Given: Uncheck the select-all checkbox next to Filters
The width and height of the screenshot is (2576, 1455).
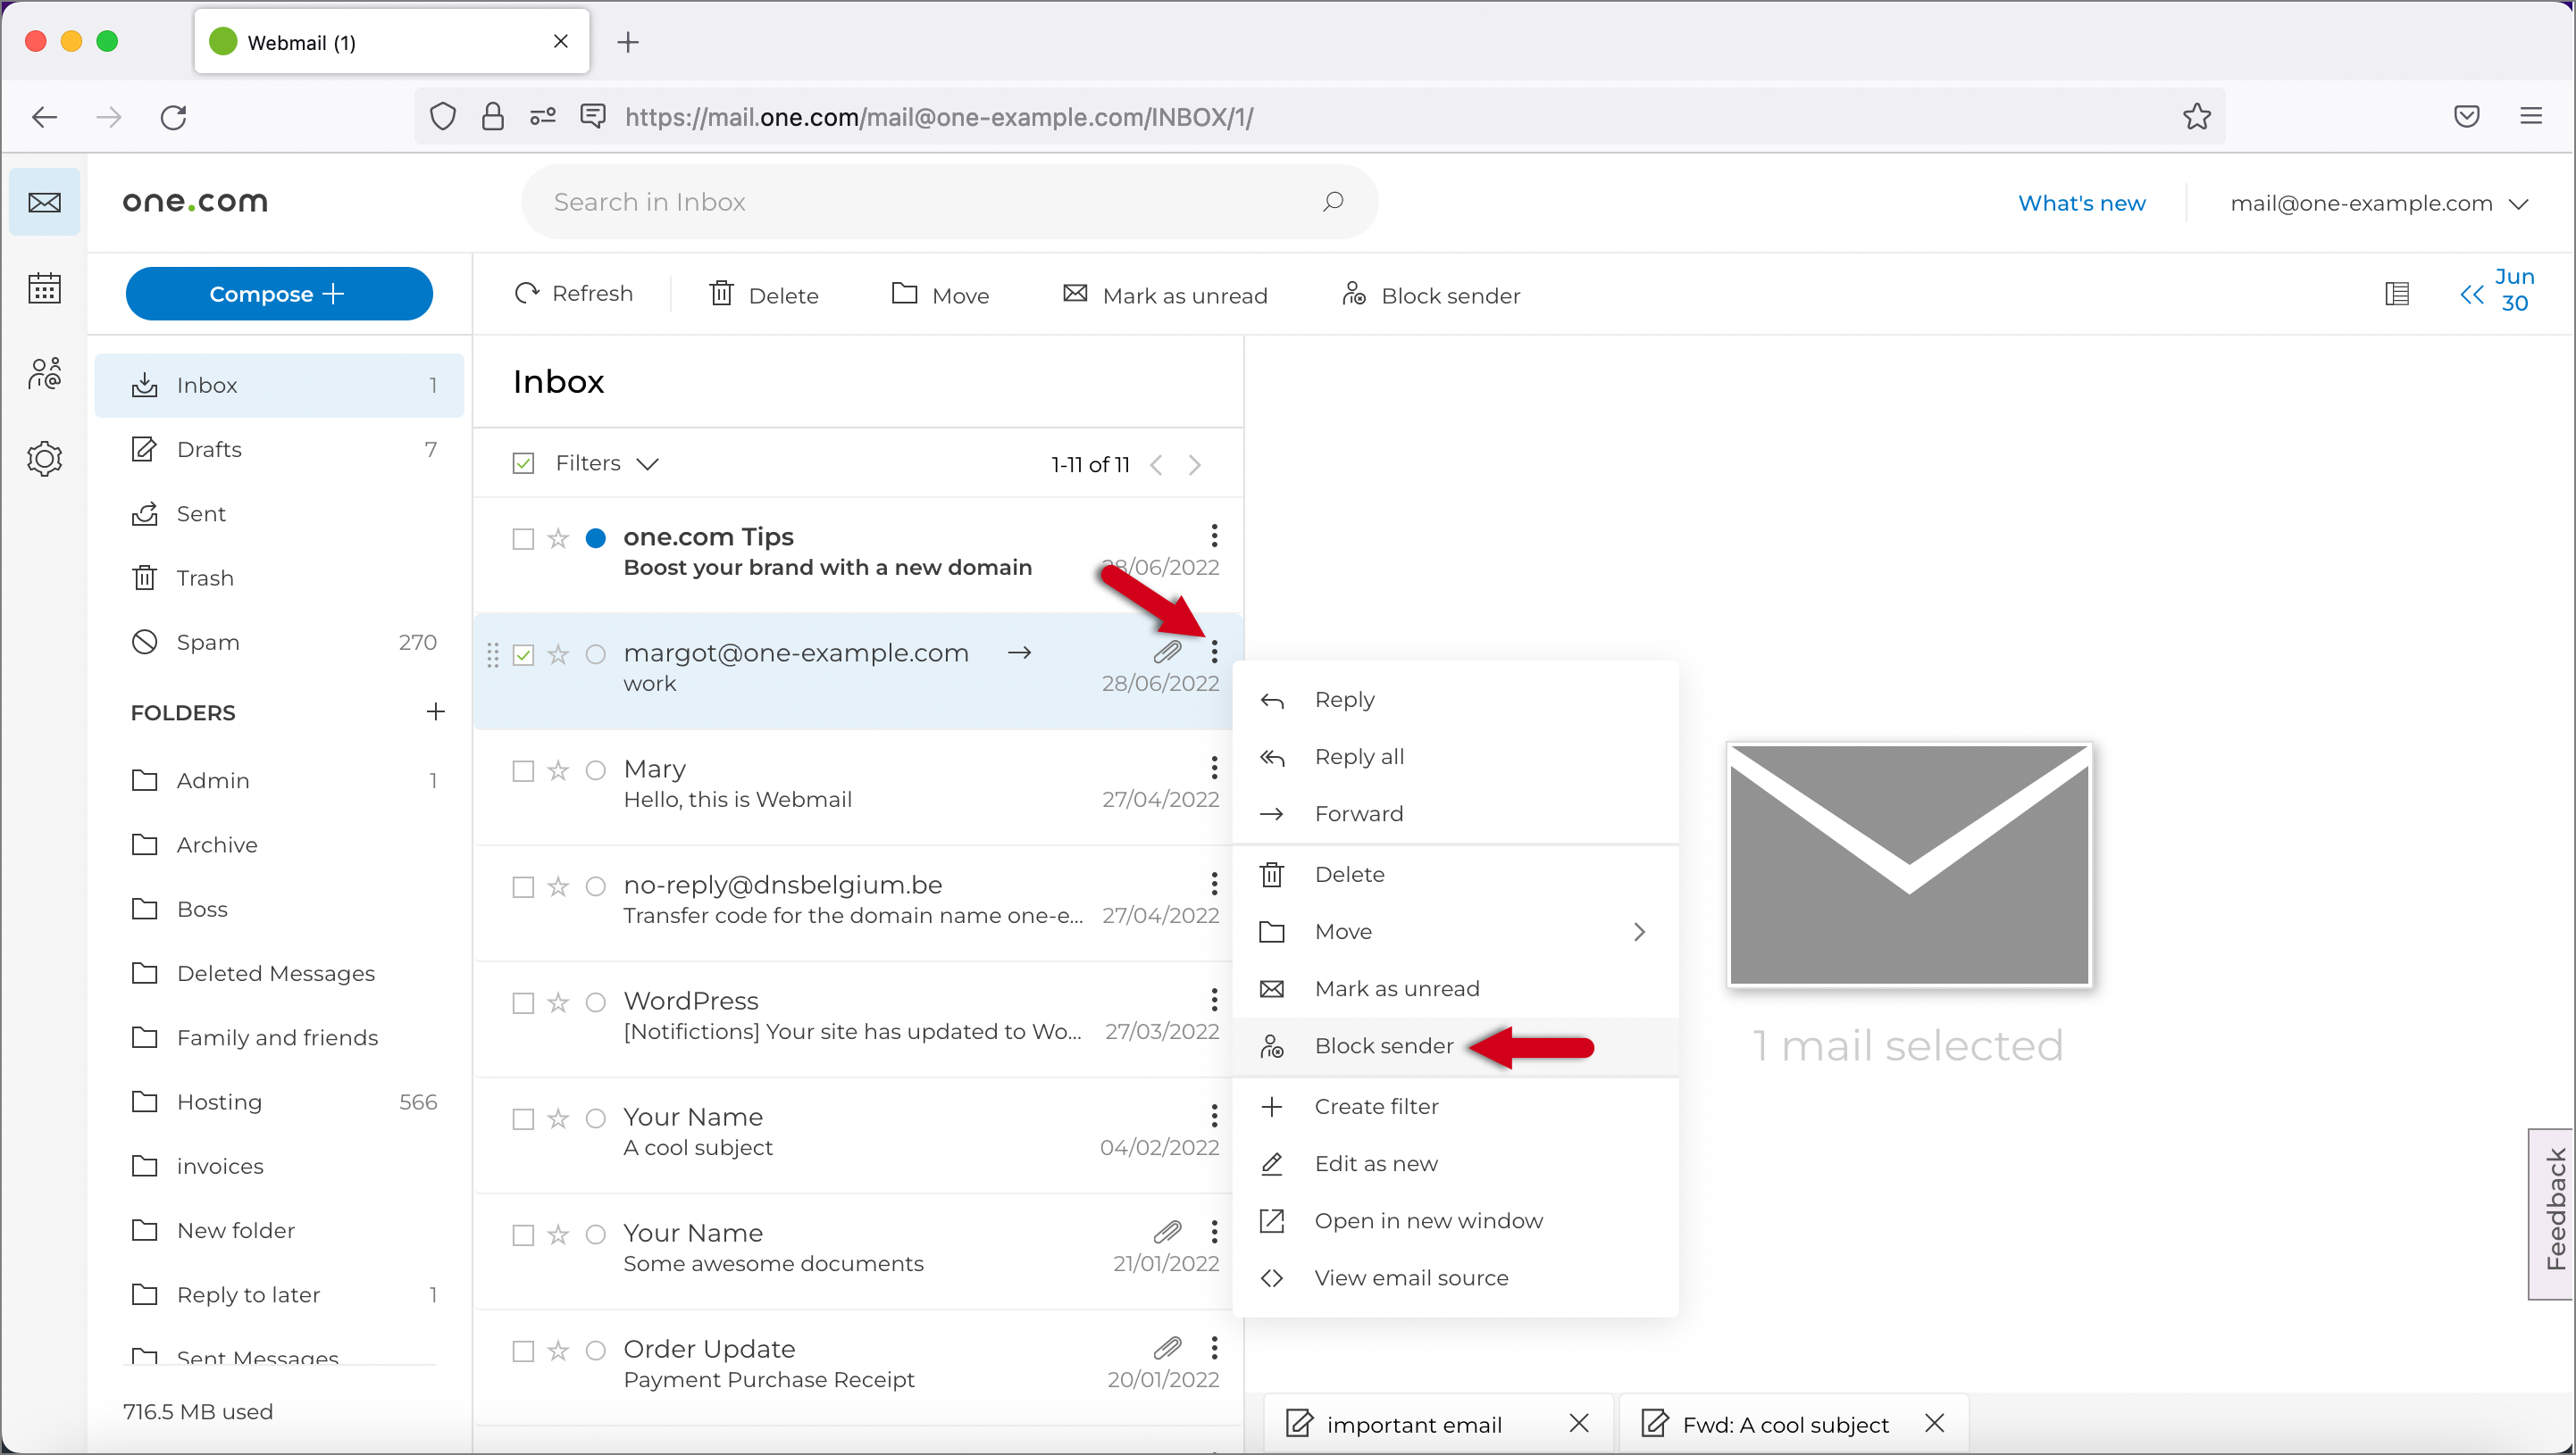Looking at the screenshot, I should tap(523, 461).
